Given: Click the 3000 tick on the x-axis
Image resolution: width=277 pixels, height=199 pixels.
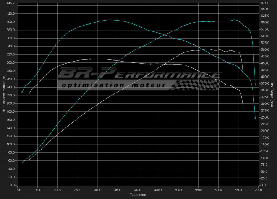Looking at the screenshot, I should (x=98, y=190).
